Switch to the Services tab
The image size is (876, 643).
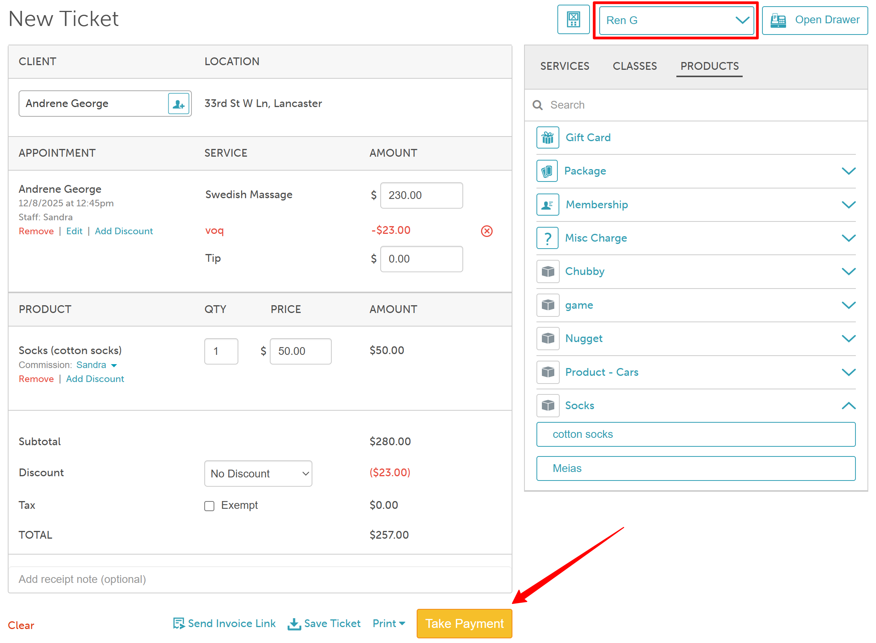[x=564, y=66]
